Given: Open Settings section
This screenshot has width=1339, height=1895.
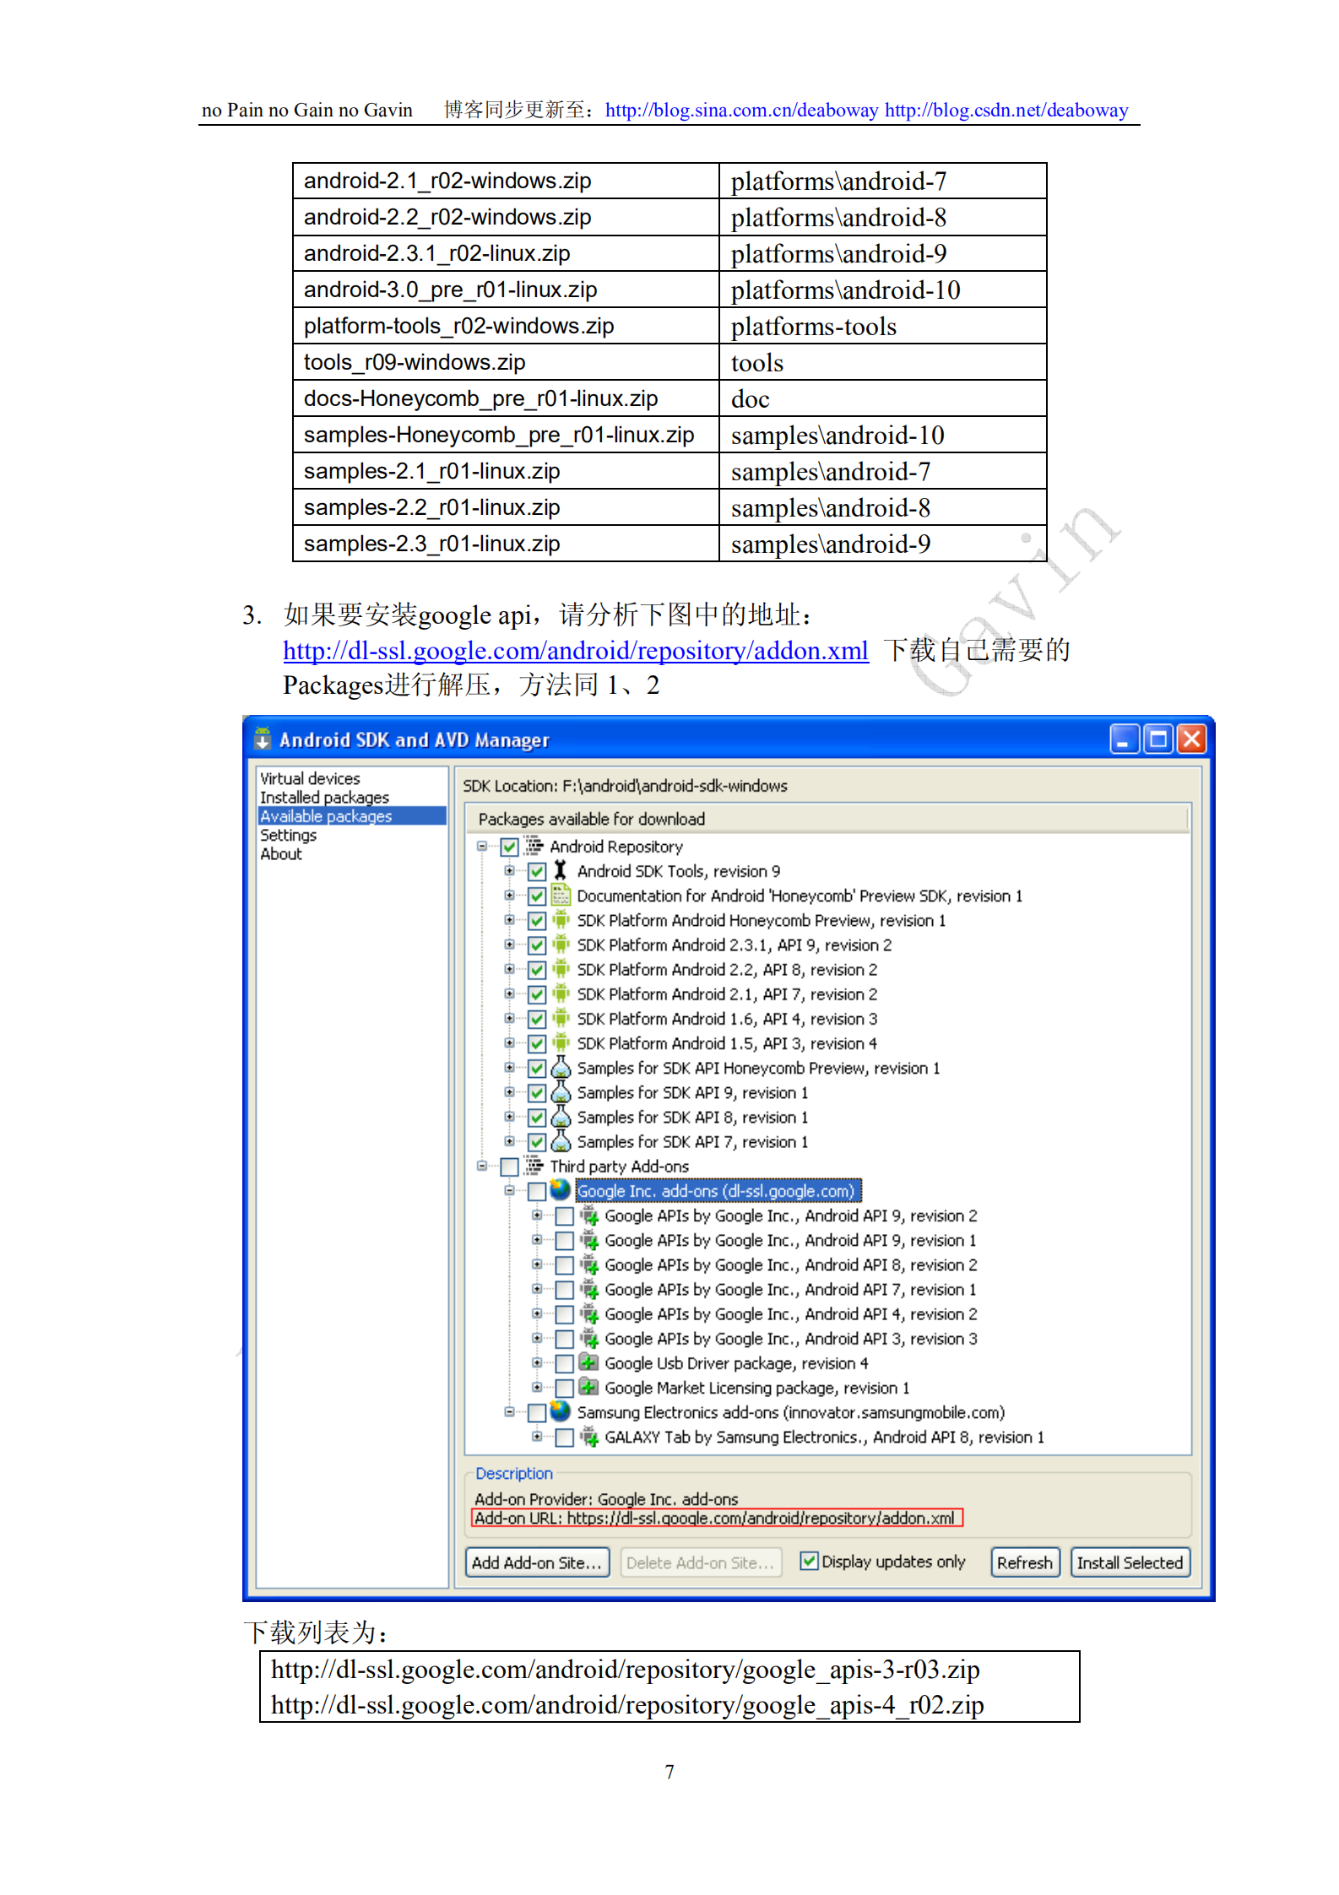Looking at the screenshot, I should point(288,834).
